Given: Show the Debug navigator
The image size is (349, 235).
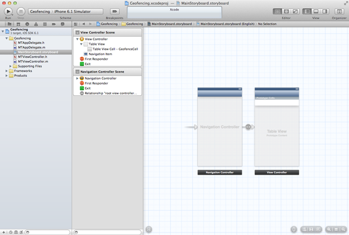Looking at the screenshot, I should tap(45, 24).
